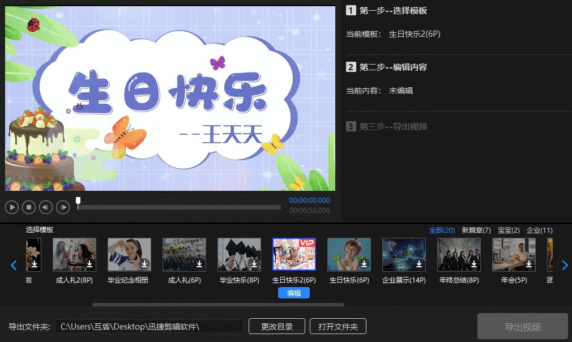Click the download icon on 生日快乐(6P) template
This screenshot has width=572, height=342.
tap(363, 264)
